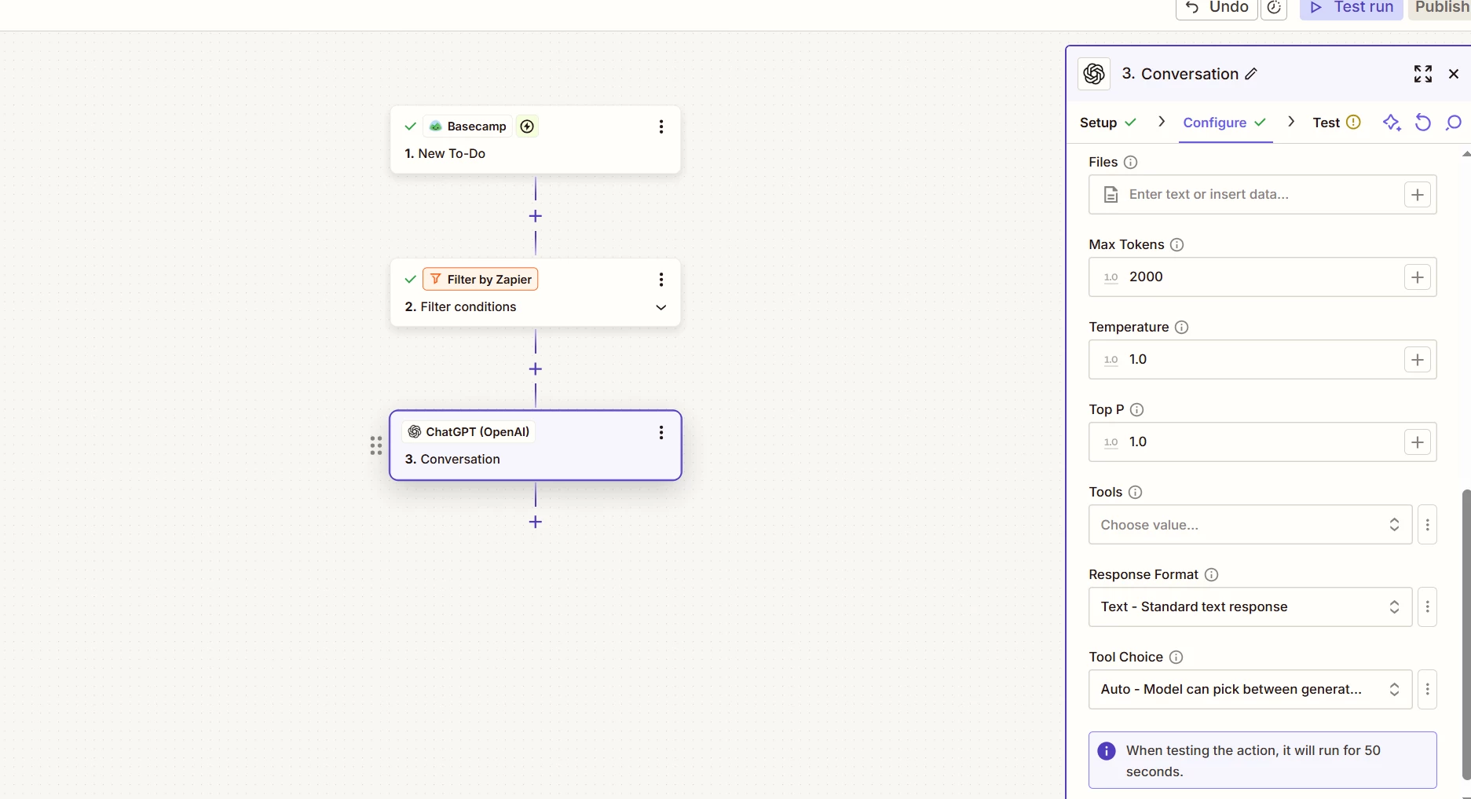Viewport: 1471px width, 799px height.
Task: Add a step after Conversation
Action: point(536,522)
